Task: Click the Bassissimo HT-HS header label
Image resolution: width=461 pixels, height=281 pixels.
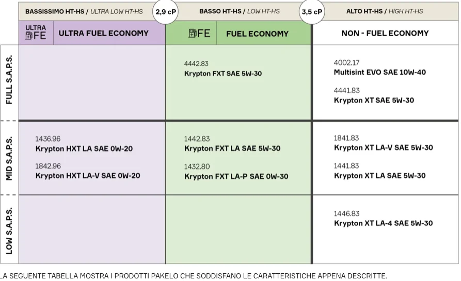Action: (84, 12)
